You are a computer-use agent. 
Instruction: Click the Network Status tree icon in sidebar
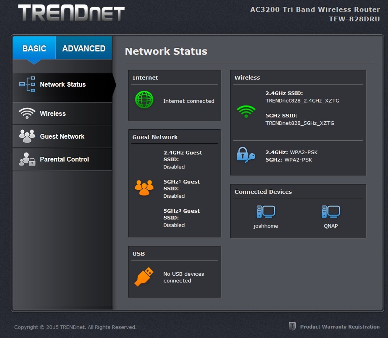coord(27,84)
